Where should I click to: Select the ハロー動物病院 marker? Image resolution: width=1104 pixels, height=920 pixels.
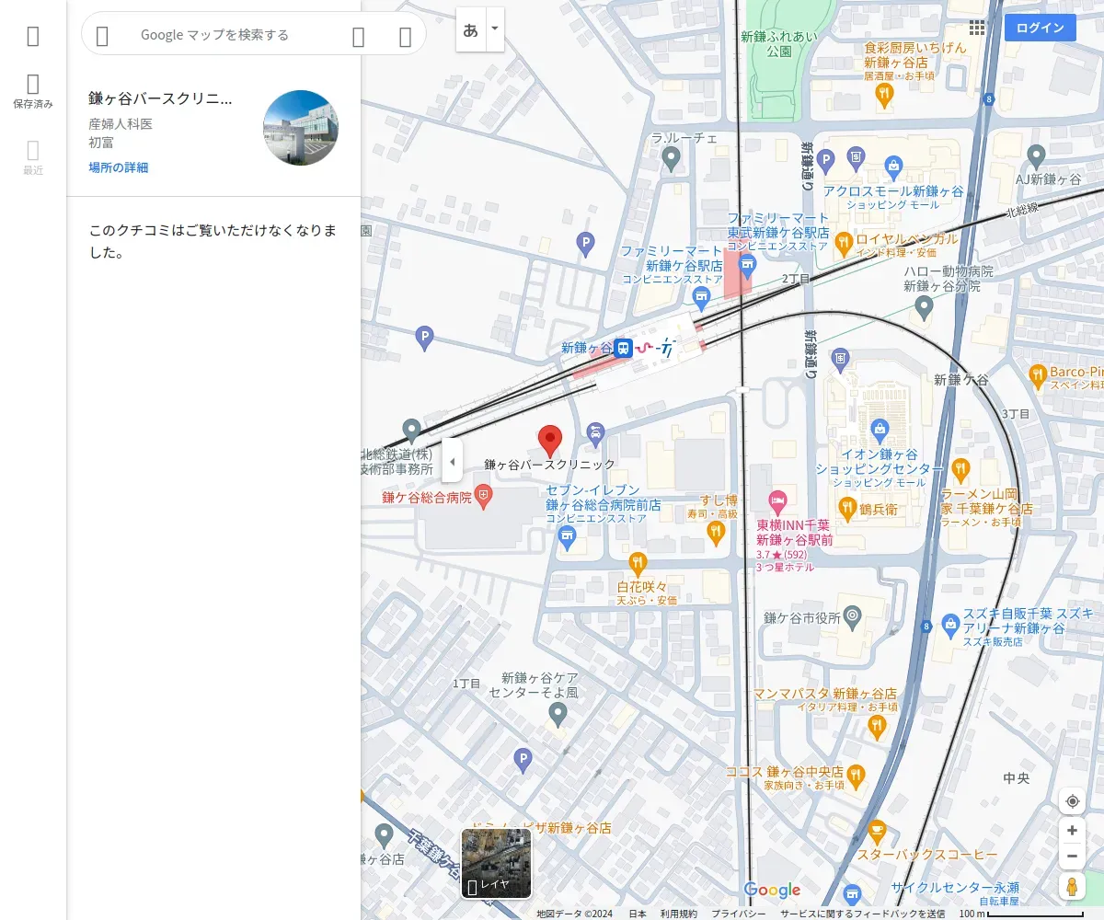(925, 308)
